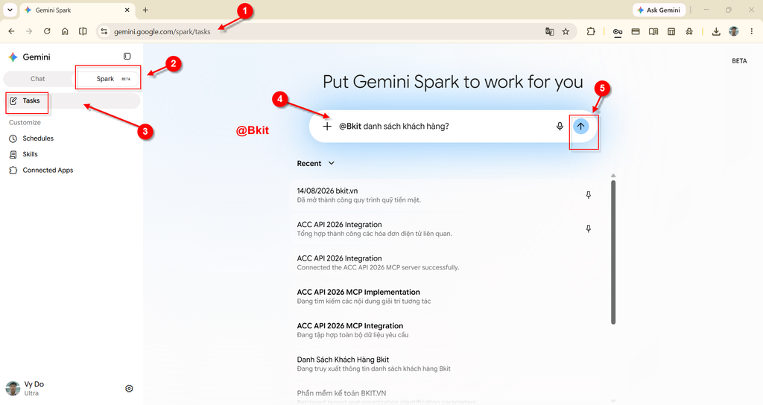The height and width of the screenshot is (405, 763).
Task: Open settings gear beside Vy Do
Action: click(x=129, y=389)
